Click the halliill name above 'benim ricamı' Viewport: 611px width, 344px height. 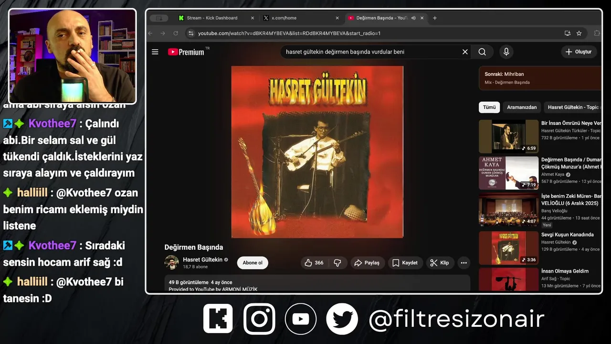[x=32, y=193]
